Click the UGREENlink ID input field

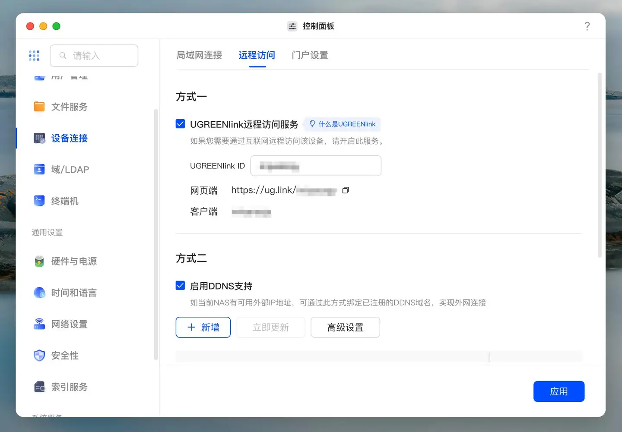pyautogui.click(x=316, y=166)
